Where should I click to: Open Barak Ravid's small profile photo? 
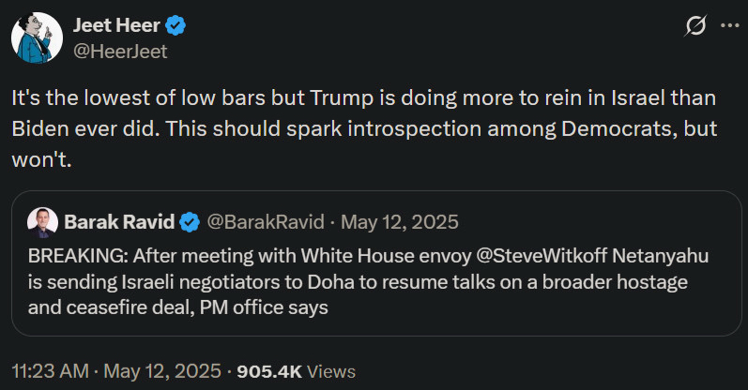[40, 223]
